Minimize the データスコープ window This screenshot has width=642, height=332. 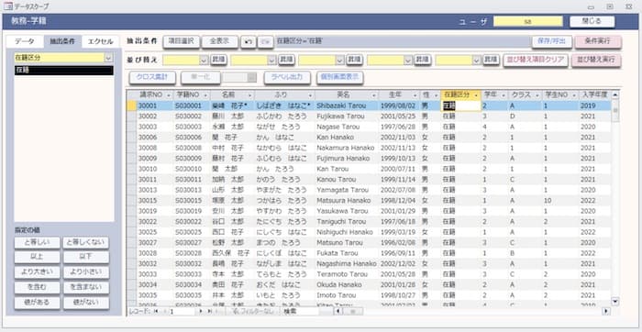coord(591,7)
